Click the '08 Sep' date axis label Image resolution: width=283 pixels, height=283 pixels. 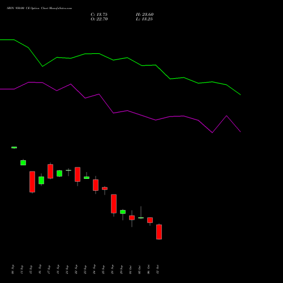[x=12, y=269]
